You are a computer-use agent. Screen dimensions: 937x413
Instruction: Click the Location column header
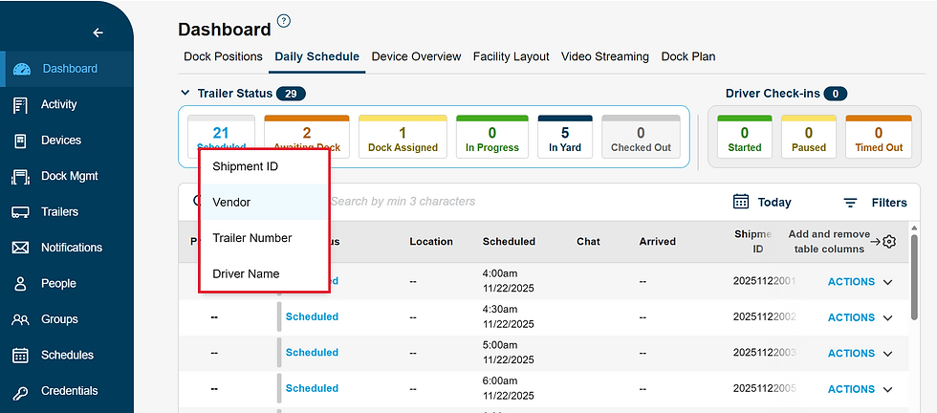(x=431, y=242)
